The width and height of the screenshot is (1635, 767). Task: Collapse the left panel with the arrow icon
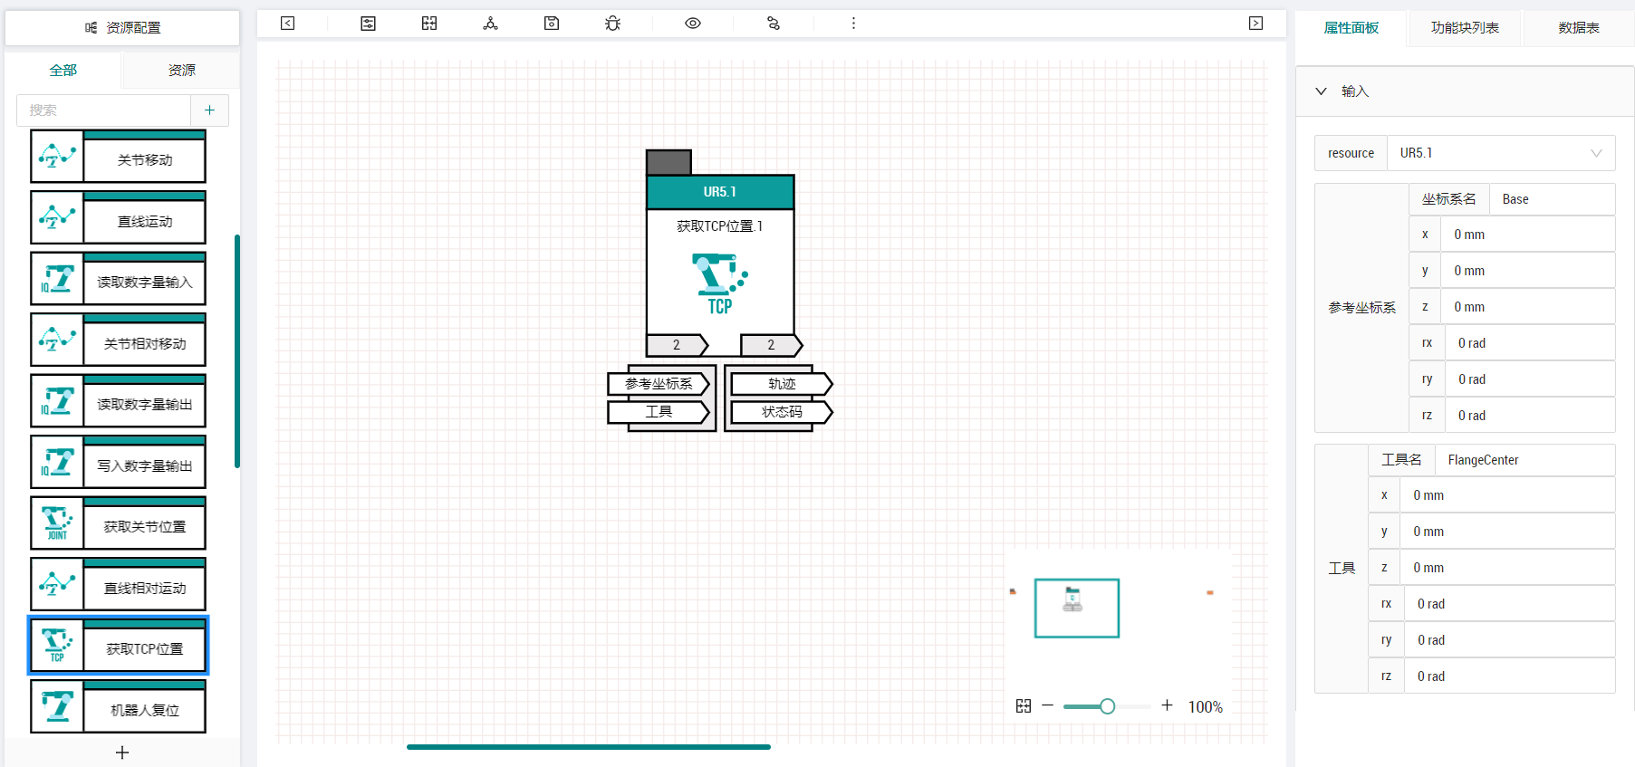[287, 24]
